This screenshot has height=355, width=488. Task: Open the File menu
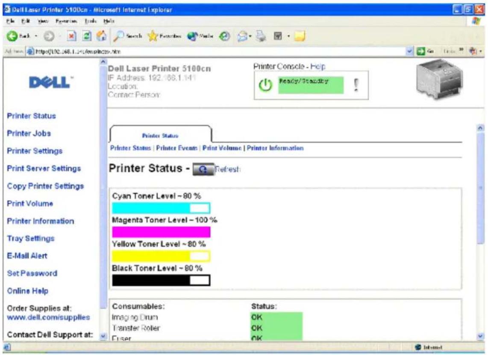tap(10, 21)
